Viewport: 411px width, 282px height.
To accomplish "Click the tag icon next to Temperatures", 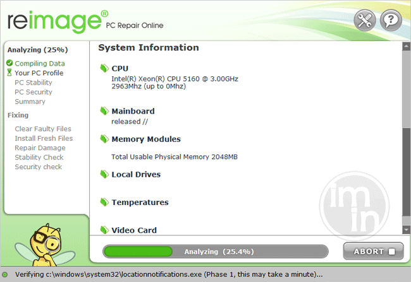I will (x=104, y=202).
